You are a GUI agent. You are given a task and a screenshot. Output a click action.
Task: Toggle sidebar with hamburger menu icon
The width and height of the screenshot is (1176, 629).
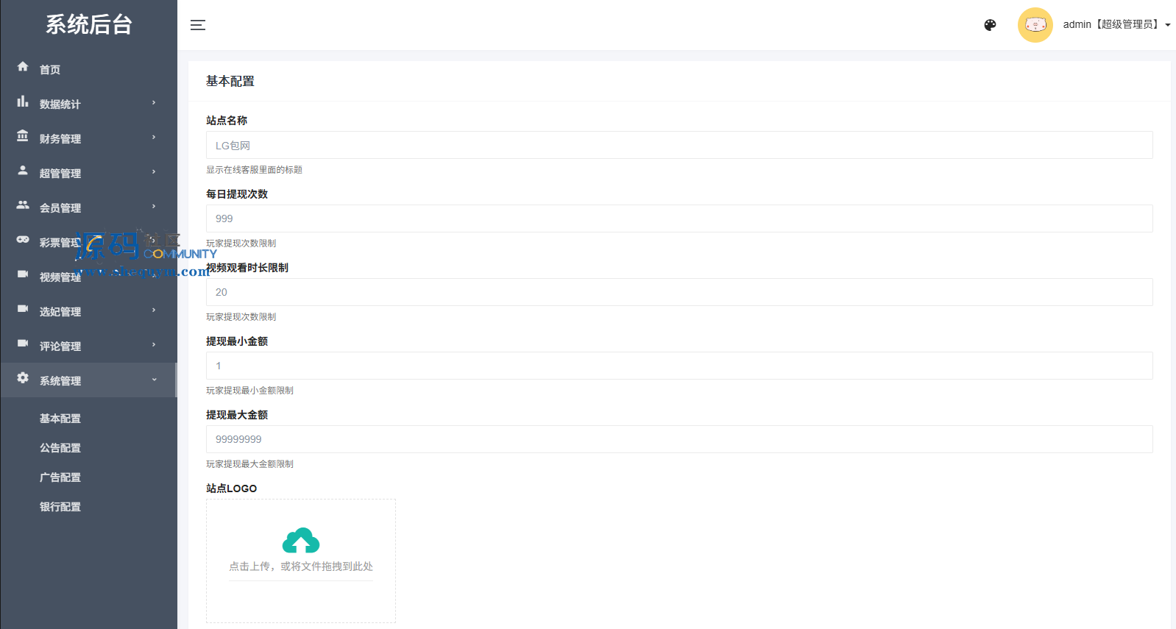(198, 25)
